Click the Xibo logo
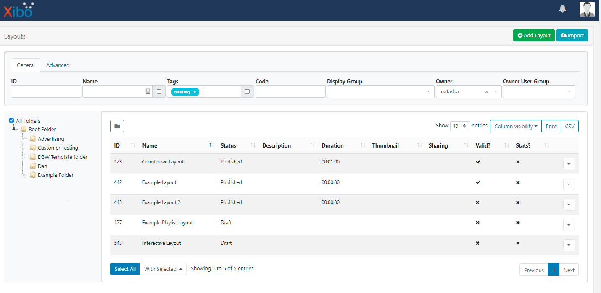The image size is (601, 293). (18, 10)
